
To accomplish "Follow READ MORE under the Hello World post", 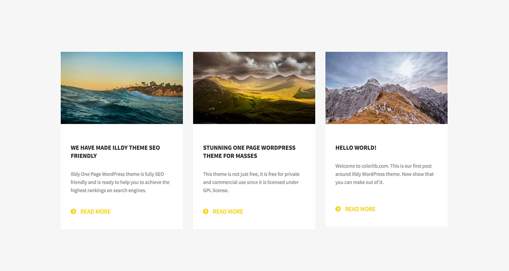I will (x=360, y=209).
